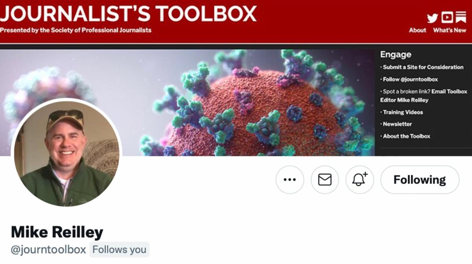Viewport: 472px width, 264px height.
Task: Turn on notifications with the bell icon
Action: [x=360, y=180]
